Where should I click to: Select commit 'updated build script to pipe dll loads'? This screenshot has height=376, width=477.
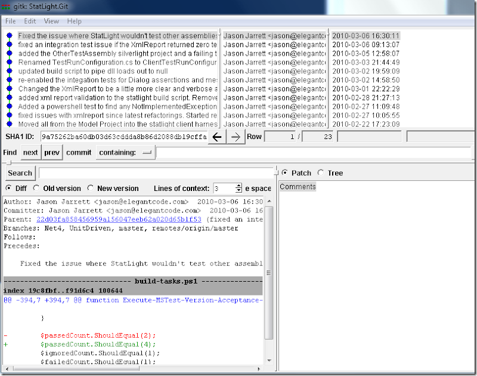click(x=93, y=71)
